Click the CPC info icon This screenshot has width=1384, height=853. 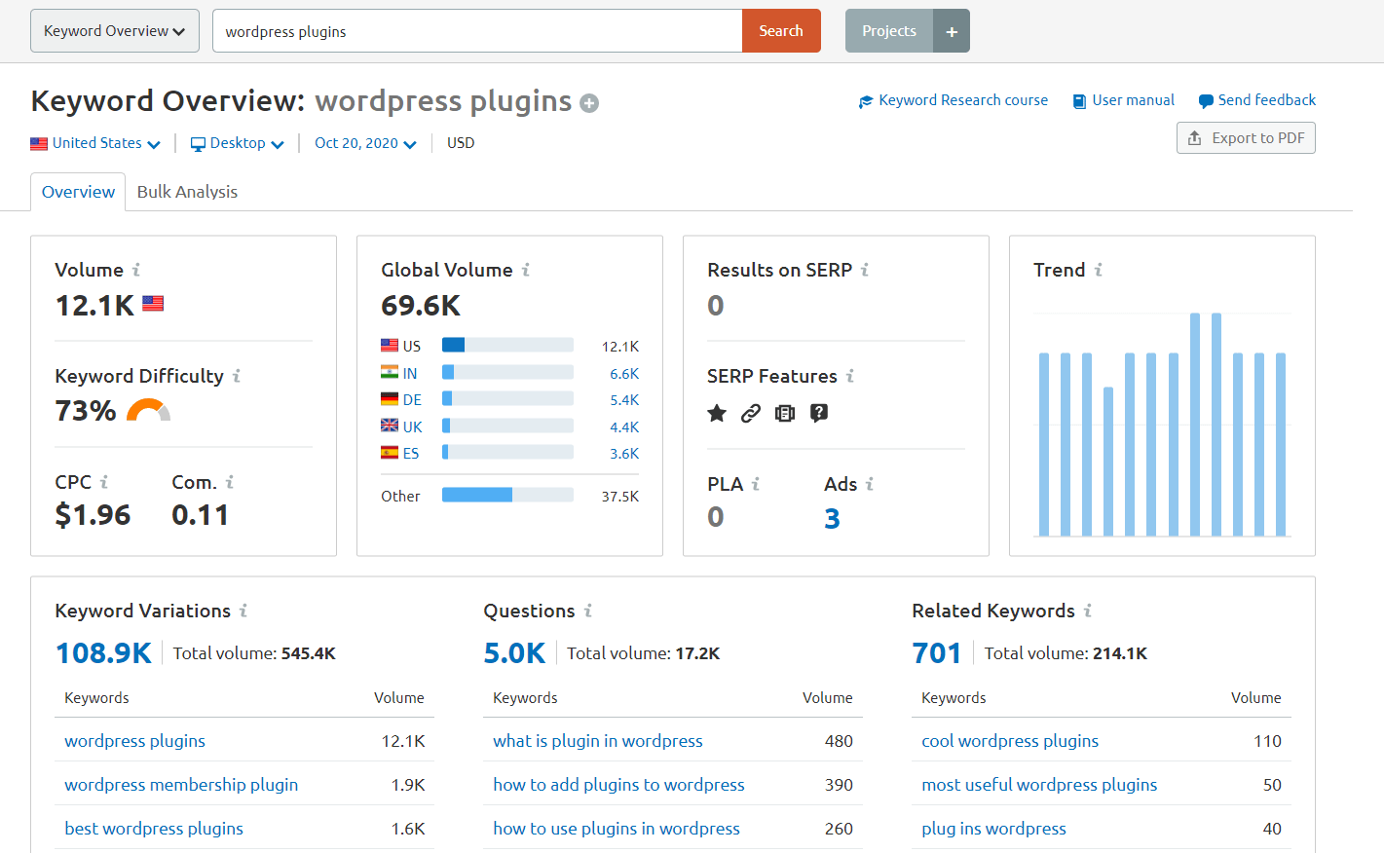pyautogui.click(x=104, y=482)
